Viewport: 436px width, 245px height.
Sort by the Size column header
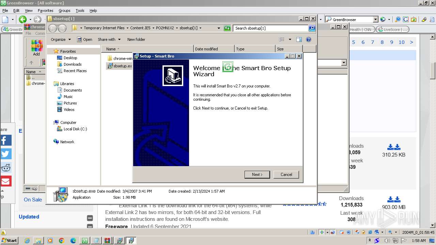289,49
